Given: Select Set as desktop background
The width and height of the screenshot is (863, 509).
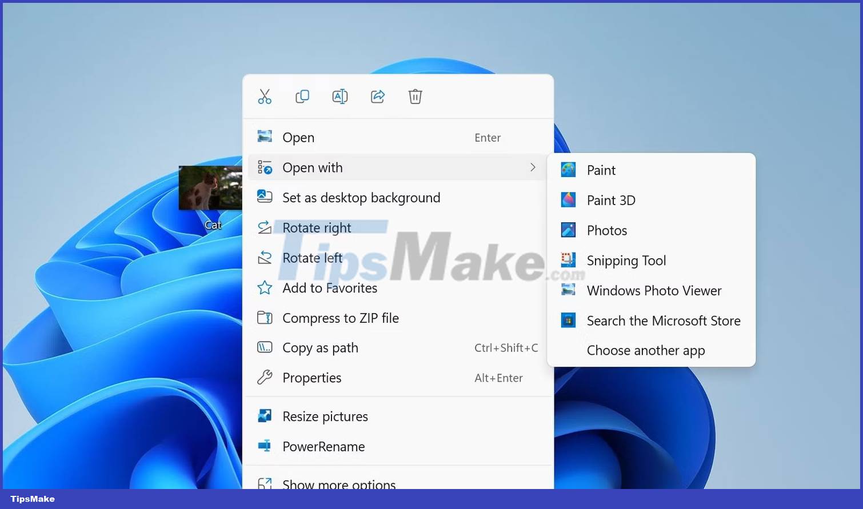Looking at the screenshot, I should click(361, 198).
